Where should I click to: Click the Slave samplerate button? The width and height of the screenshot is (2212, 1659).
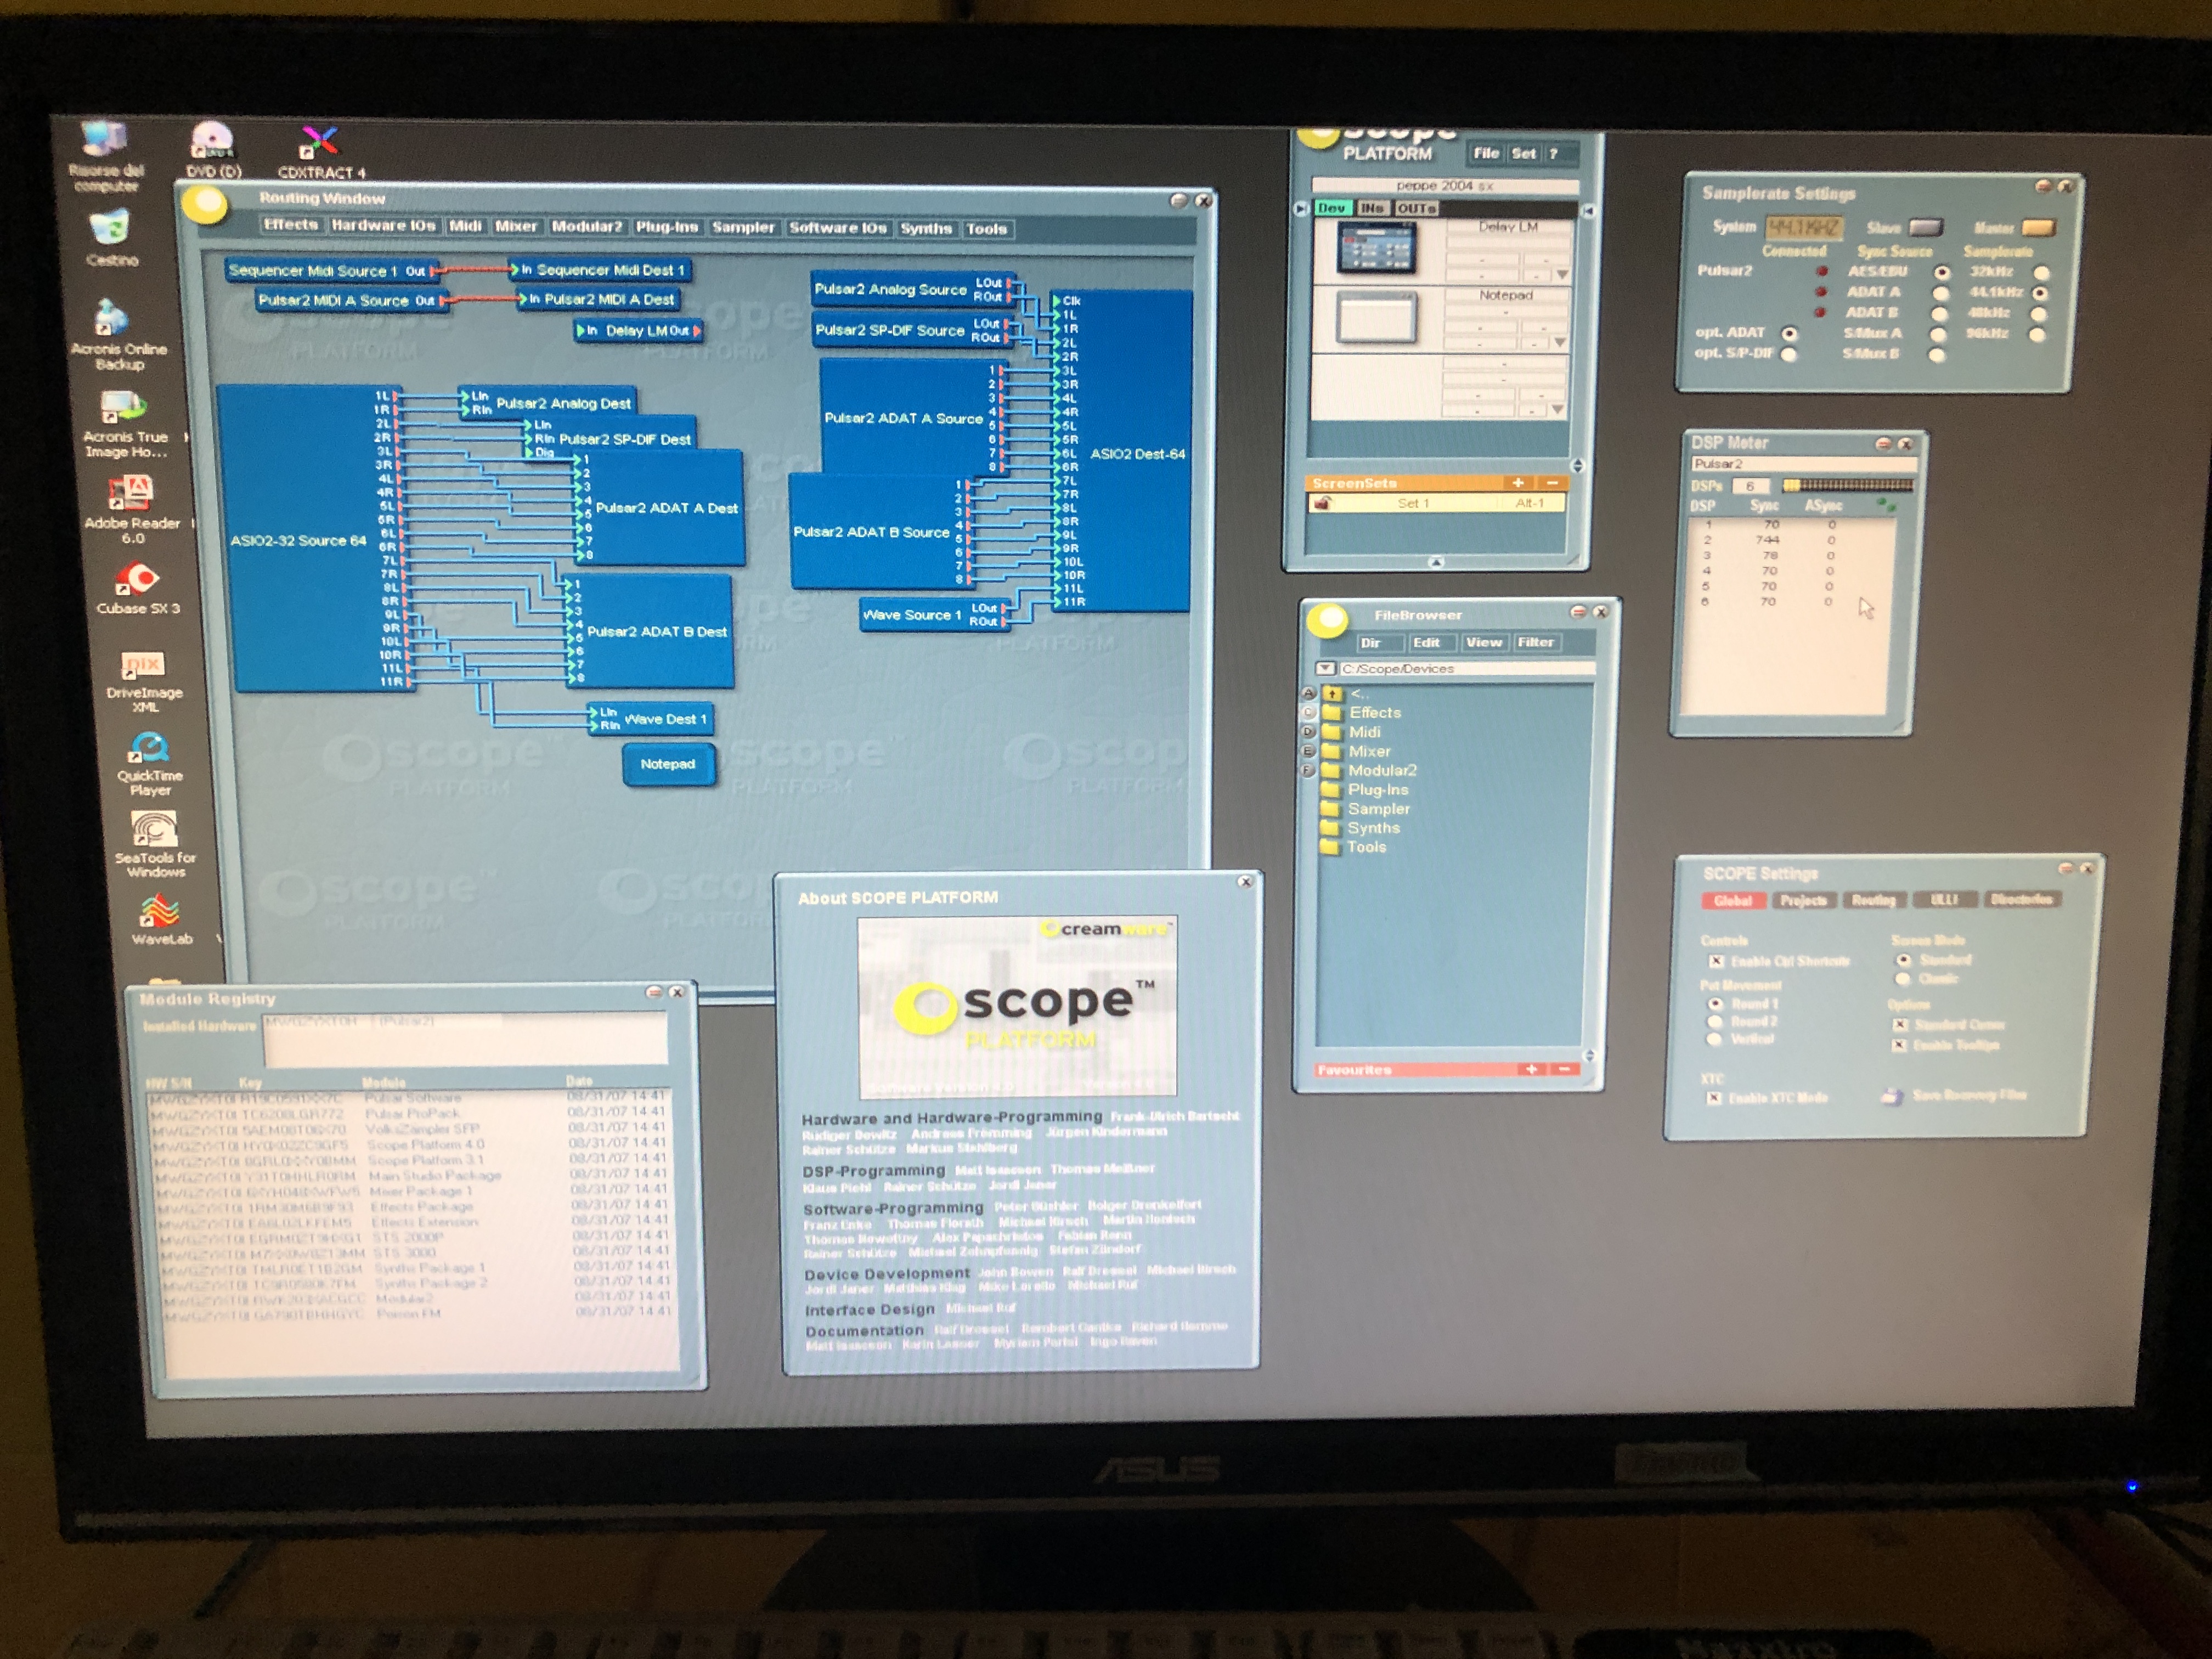pyautogui.click(x=1926, y=227)
